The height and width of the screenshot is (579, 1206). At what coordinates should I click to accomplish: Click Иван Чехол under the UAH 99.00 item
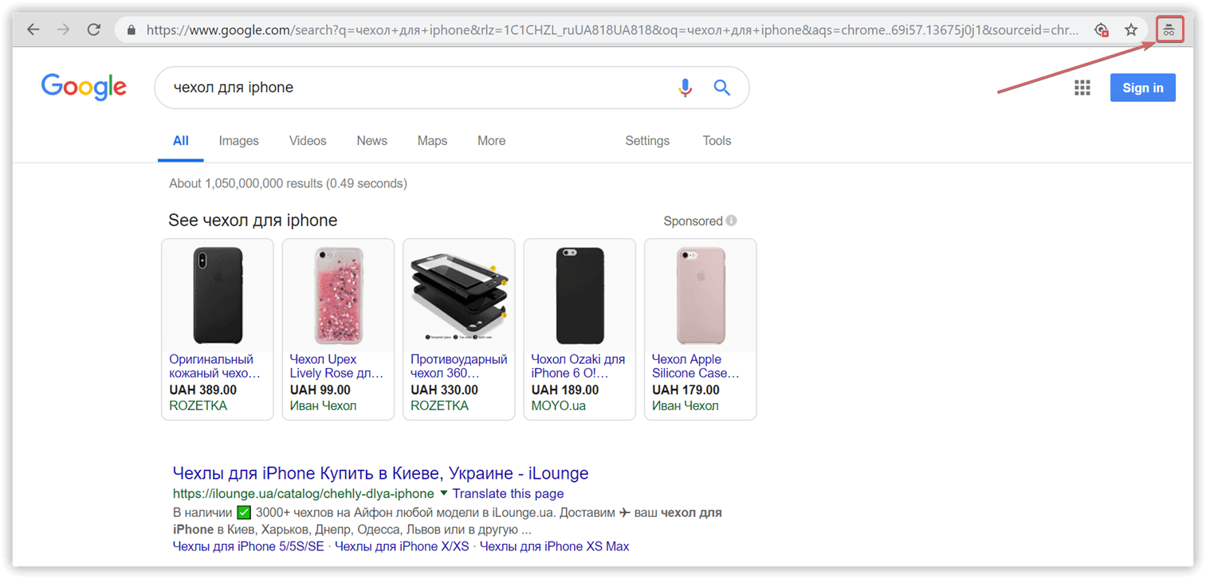tap(324, 406)
